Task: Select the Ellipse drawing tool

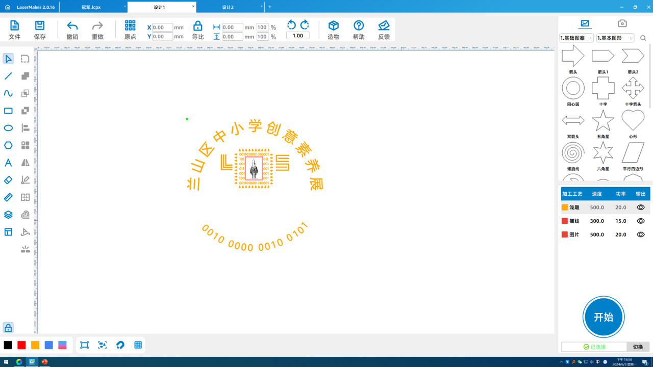Action: [x=8, y=128]
